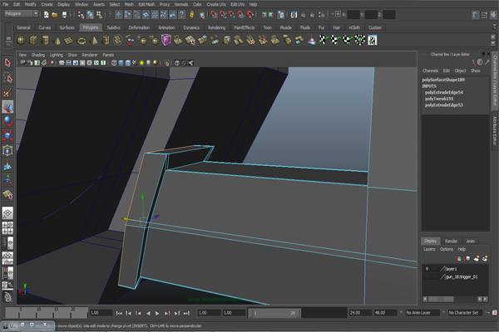Switch to the Surfaces shelf tab
The image size is (499, 332).
click(x=67, y=27)
